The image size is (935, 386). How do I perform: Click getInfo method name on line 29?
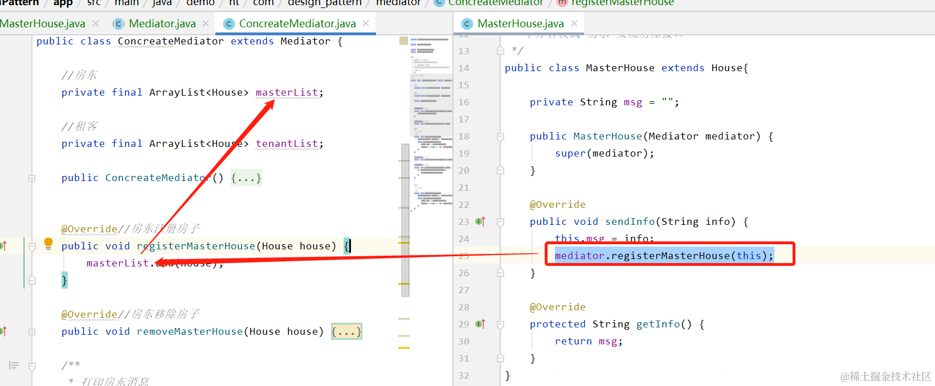tap(658, 324)
